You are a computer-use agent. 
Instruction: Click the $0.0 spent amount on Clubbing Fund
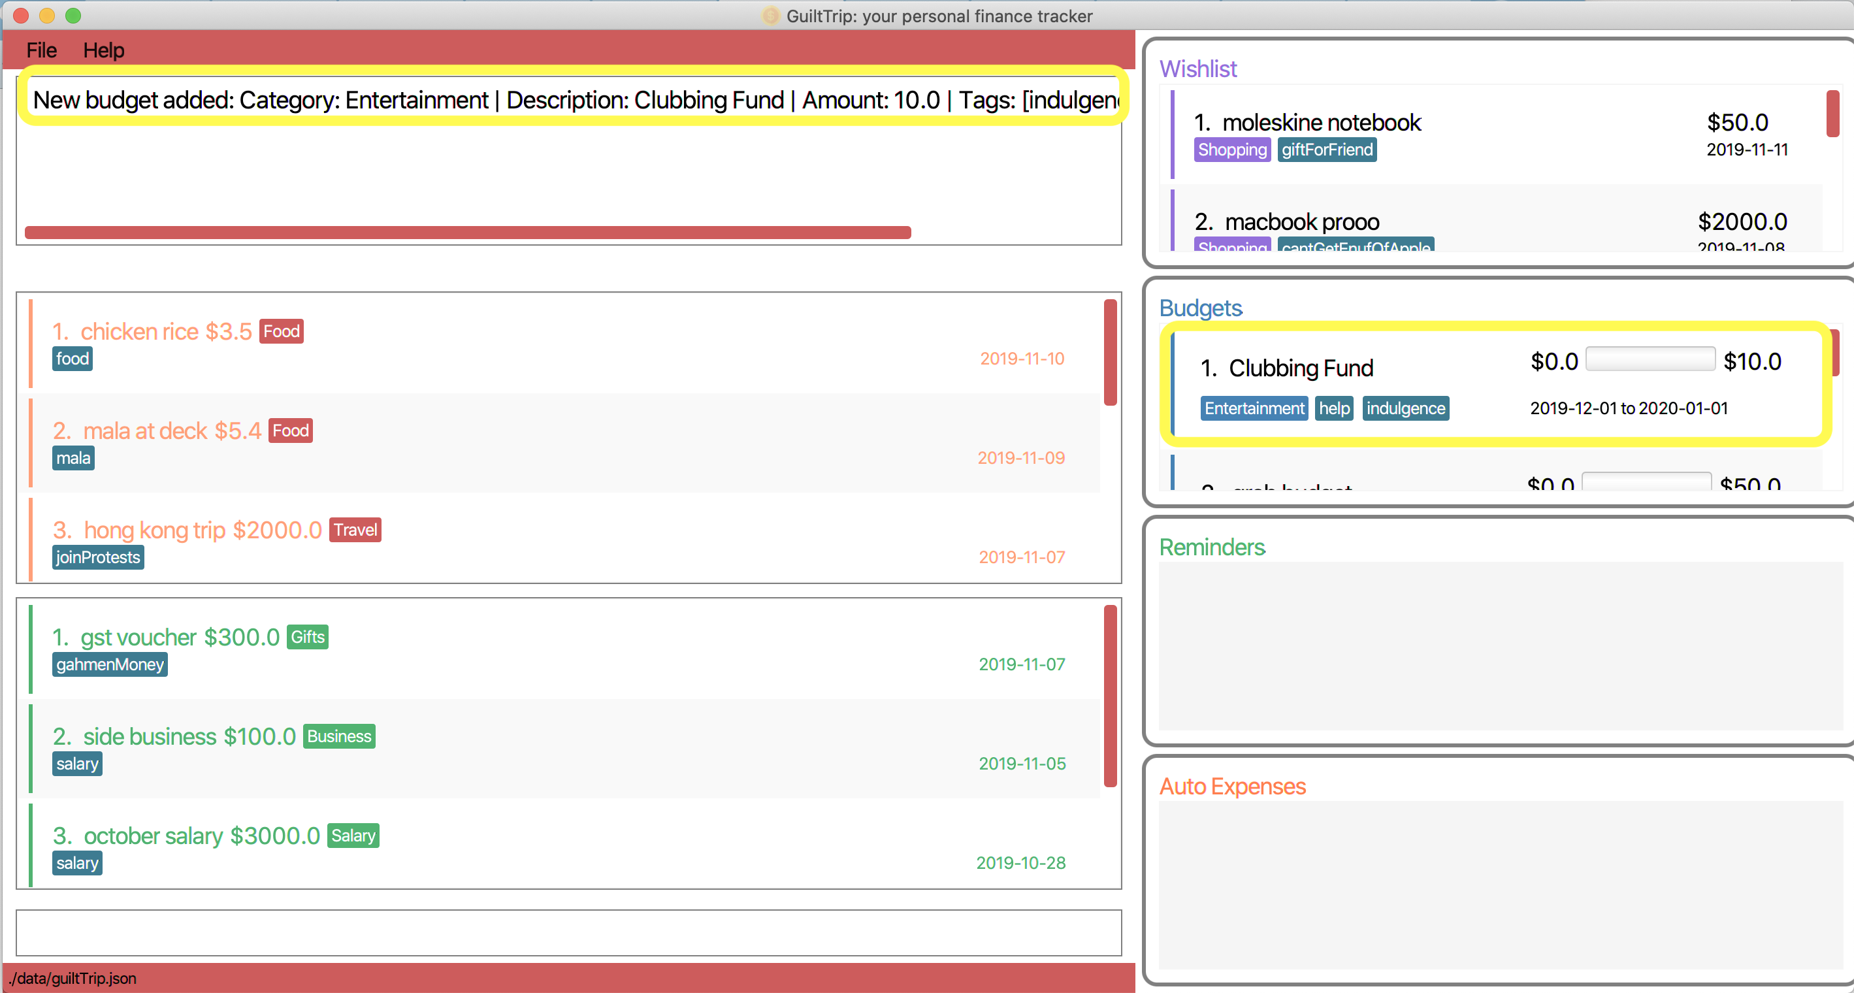[x=1555, y=361]
